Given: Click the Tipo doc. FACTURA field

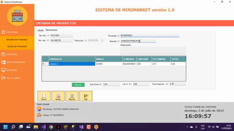Looking at the screenshot, I should pos(61,36).
